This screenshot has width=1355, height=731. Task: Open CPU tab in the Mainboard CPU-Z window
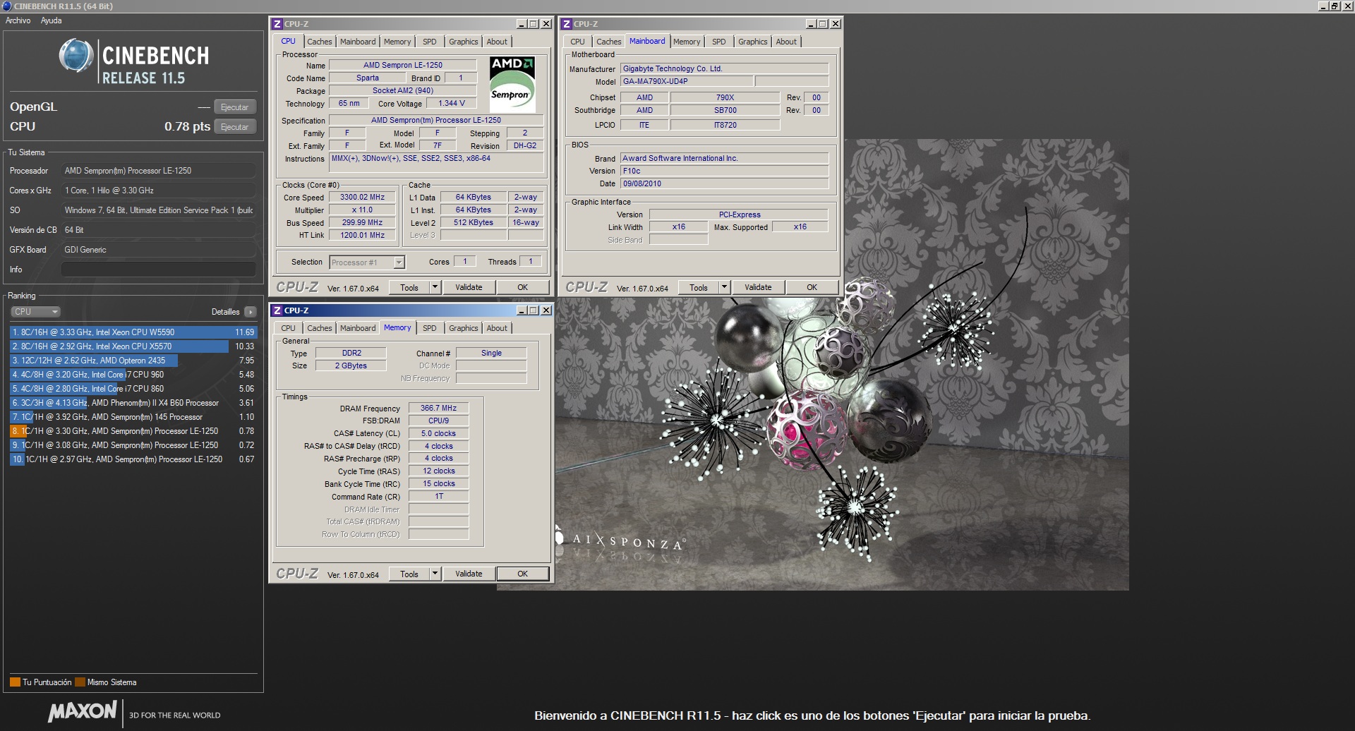point(577,42)
